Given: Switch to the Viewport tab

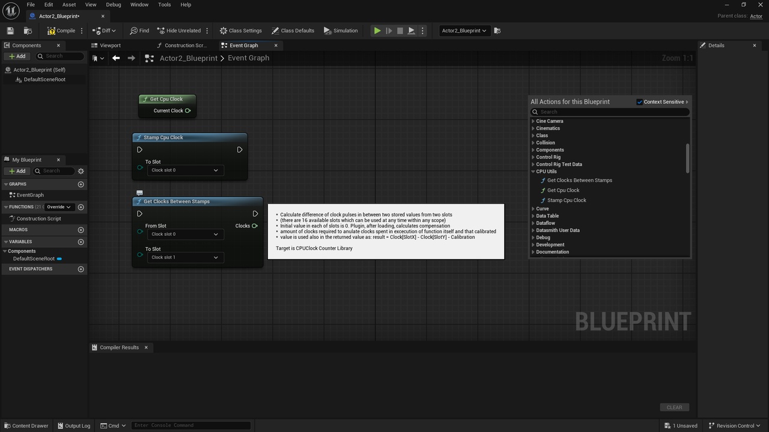Looking at the screenshot, I should [x=111, y=46].
